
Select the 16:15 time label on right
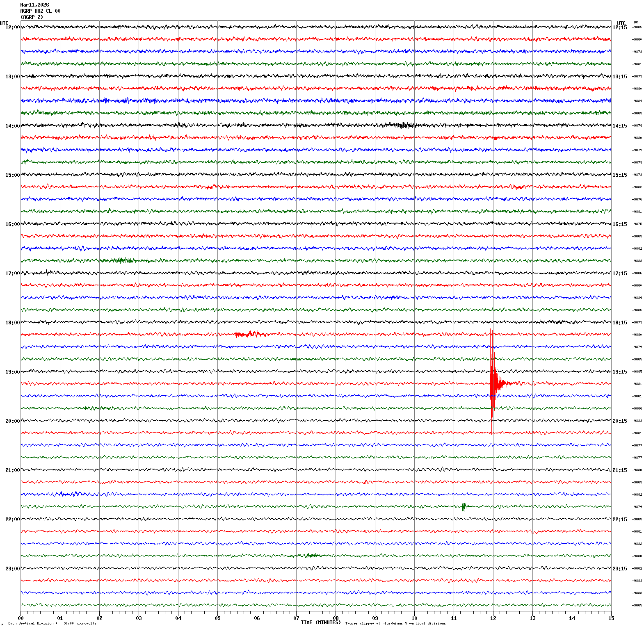pos(619,224)
